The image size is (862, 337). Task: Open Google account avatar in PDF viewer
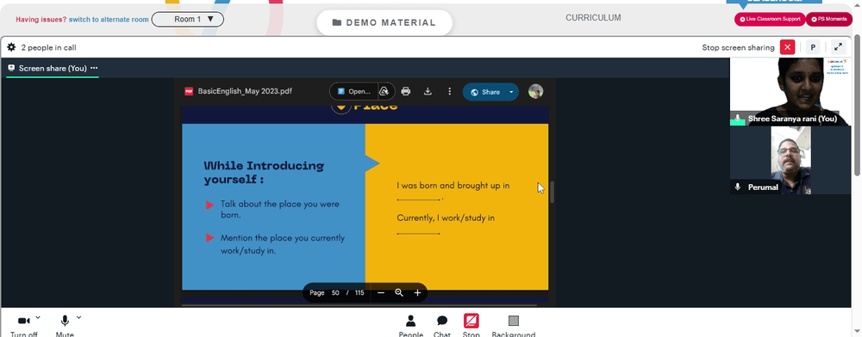coord(536,91)
